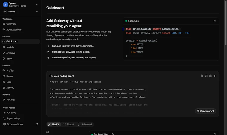Open the BYOK page

tap(20, 59)
